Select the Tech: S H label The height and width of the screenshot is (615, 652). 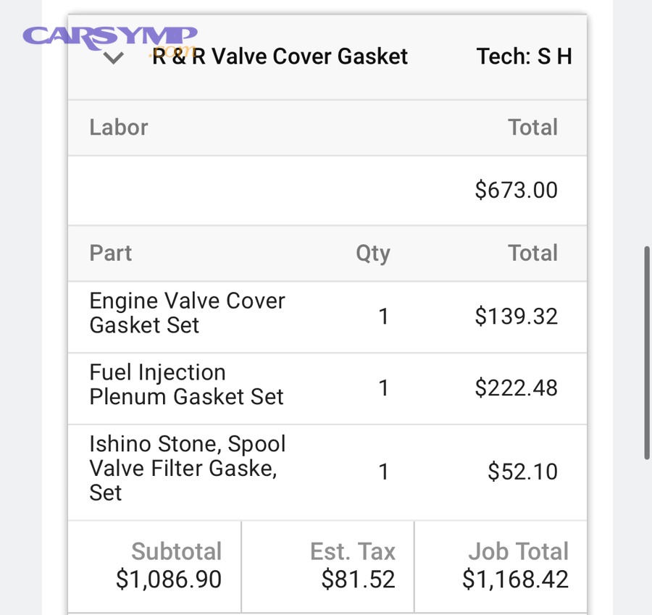[x=524, y=57]
